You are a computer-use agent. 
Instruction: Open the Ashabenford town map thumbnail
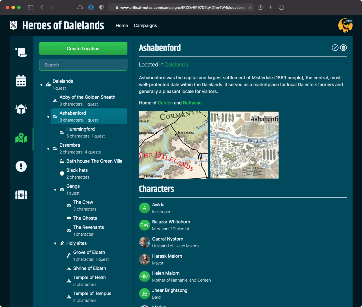[244, 145]
